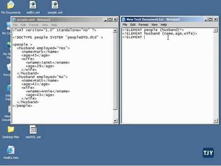Click the line '<name>Matt</name>'
This screenshot has height=166, width=221.
pyautogui.click(x=40, y=81)
